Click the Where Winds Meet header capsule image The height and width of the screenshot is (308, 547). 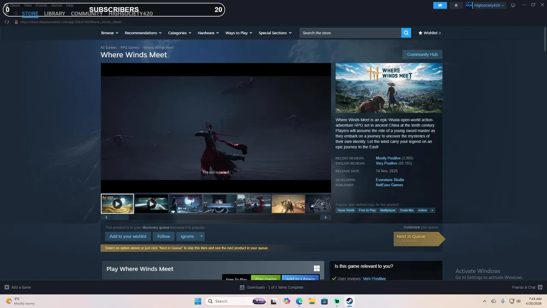[389, 88]
